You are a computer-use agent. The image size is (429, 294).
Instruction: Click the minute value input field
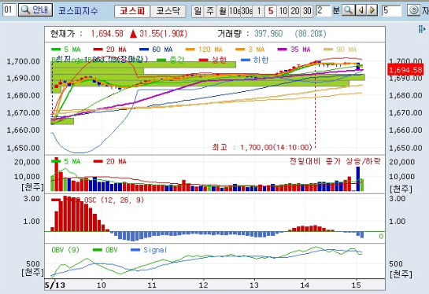point(323,11)
